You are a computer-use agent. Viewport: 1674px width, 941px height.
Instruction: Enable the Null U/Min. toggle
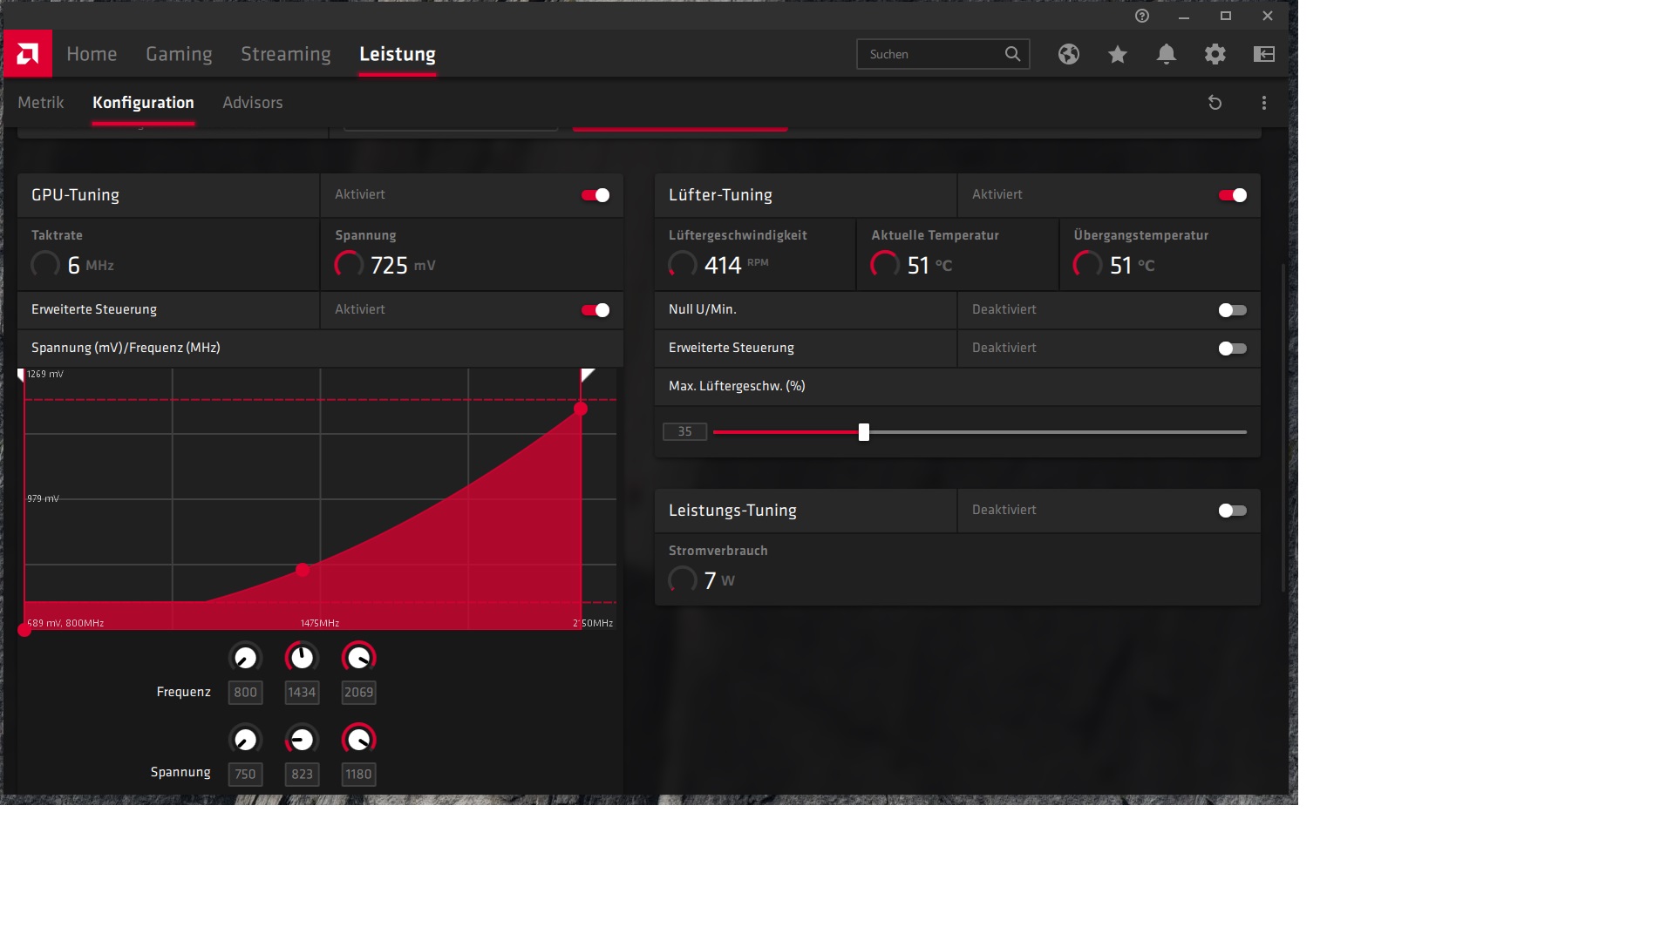point(1232,310)
